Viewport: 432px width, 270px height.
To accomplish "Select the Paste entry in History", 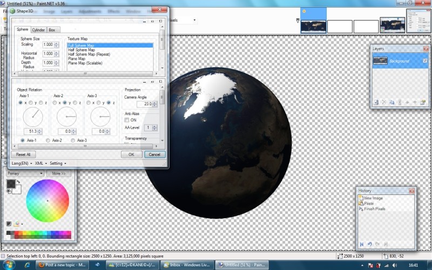I will click(369, 204).
